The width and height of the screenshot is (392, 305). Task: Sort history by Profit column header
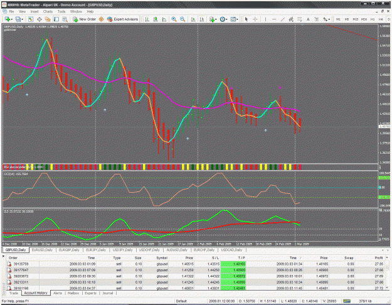pyautogui.click(x=378, y=258)
